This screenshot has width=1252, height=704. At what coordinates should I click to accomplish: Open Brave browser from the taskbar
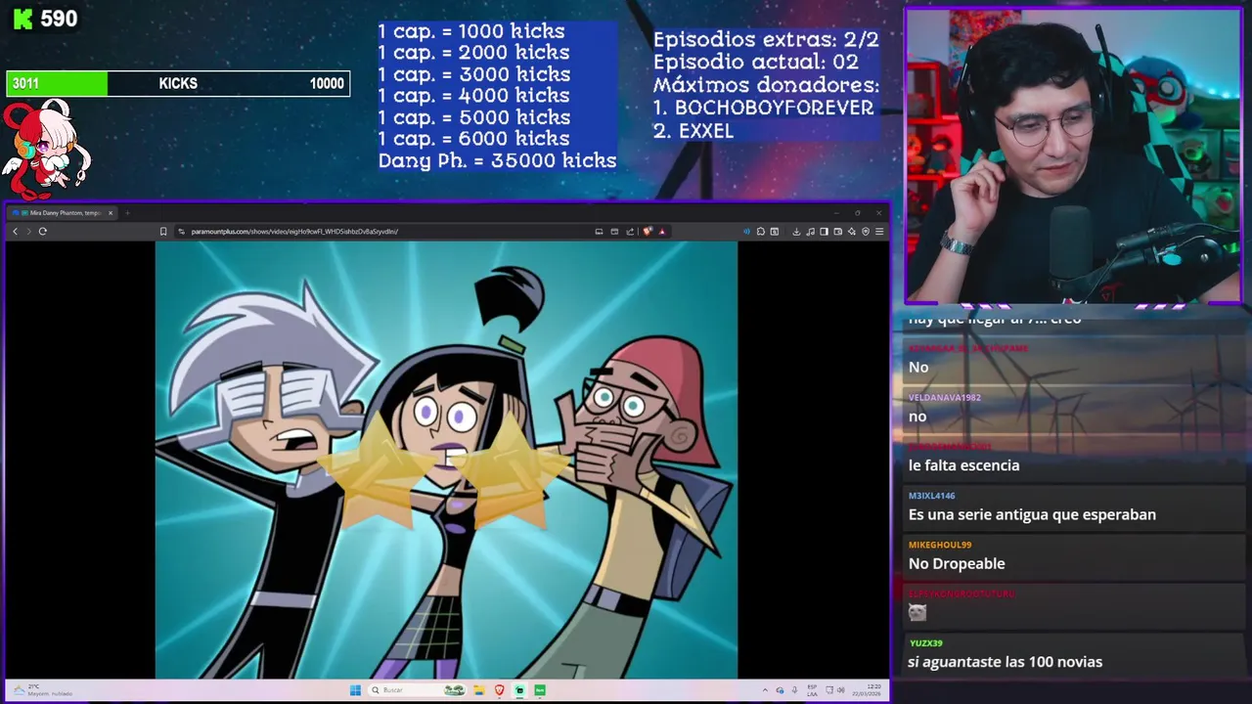[x=500, y=690]
